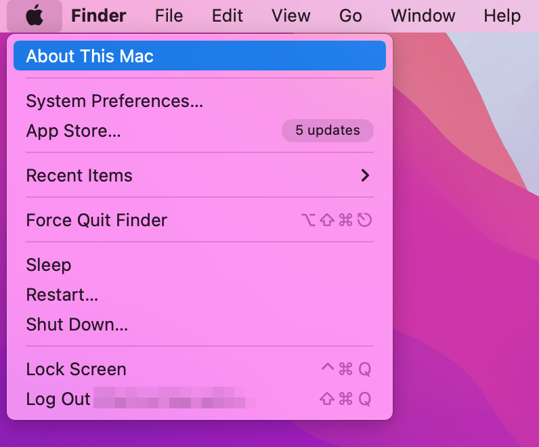This screenshot has height=447, width=539.
Task: Select Lock Screen
Action: [x=200, y=369]
